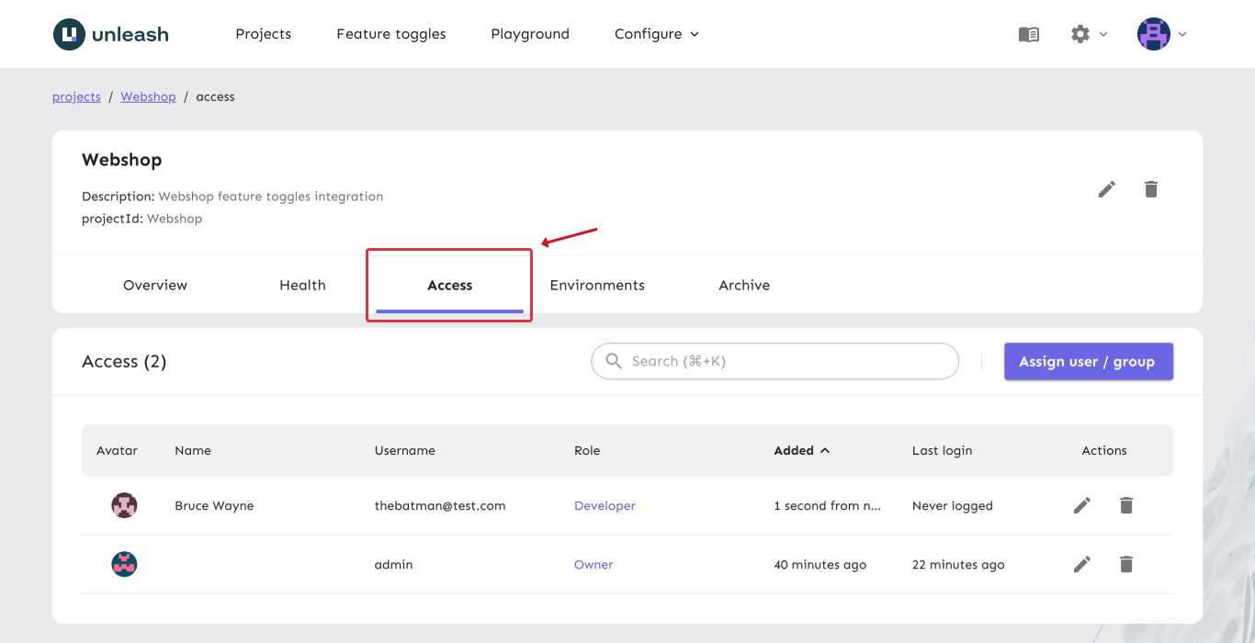
Task: Remove admin access using the trash icon
Action: [1125, 564]
